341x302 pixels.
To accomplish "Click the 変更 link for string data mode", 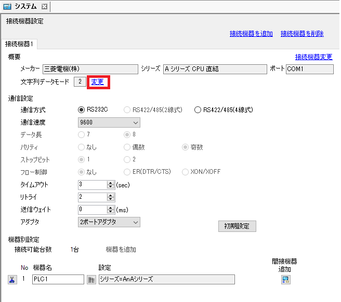I will point(97,82).
